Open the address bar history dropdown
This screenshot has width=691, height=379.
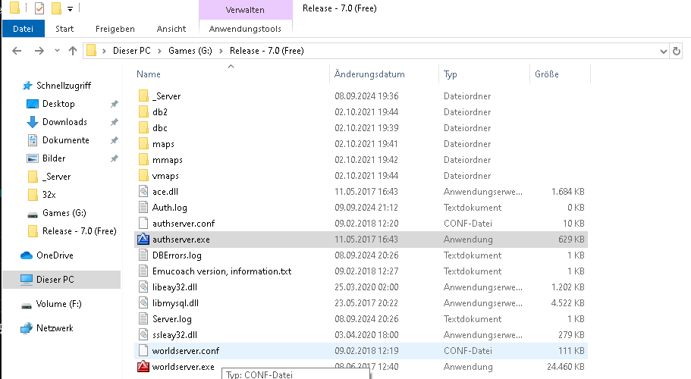[x=663, y=51]
